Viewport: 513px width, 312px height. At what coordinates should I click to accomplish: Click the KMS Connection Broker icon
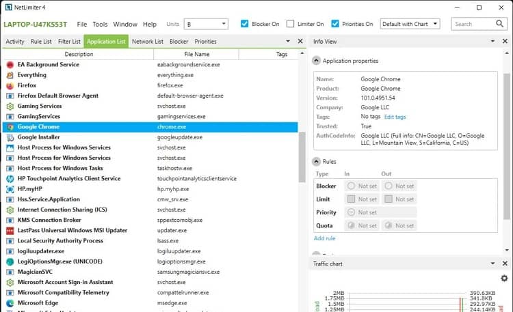pos(10,221)
